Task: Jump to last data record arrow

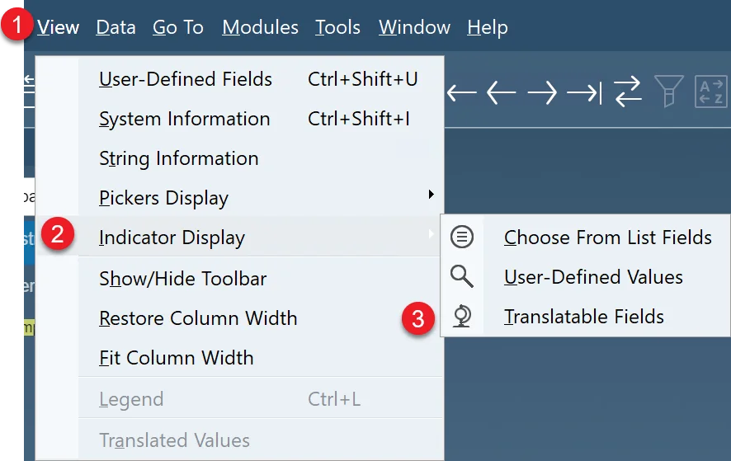Action: click(x=584, y=92)
